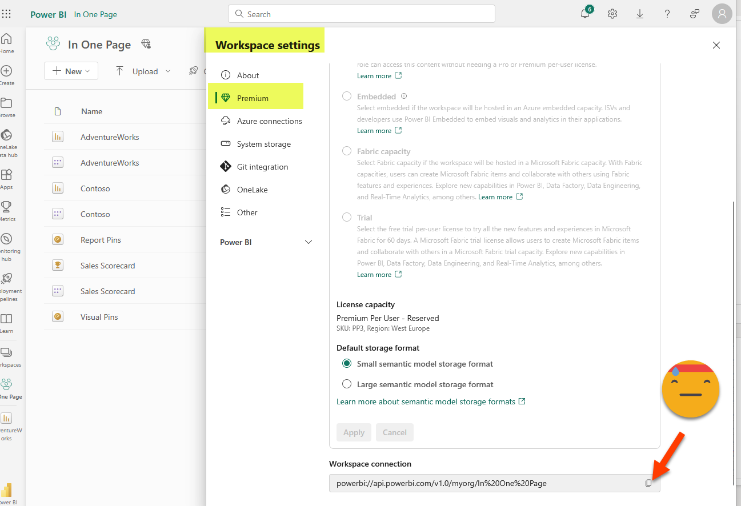Choose the Fabric capacity radio option
The image size is (741, 506).
tap(347, 151)
